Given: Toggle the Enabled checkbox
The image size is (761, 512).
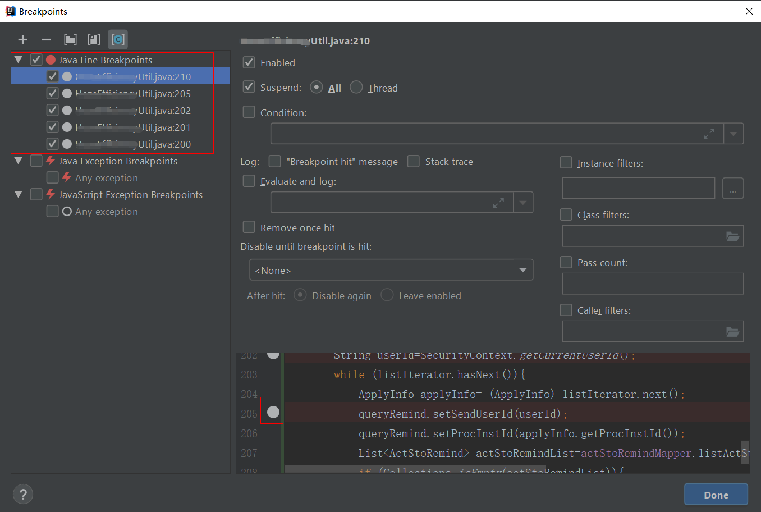Looking at the screenshot, I should coord(249,62).
